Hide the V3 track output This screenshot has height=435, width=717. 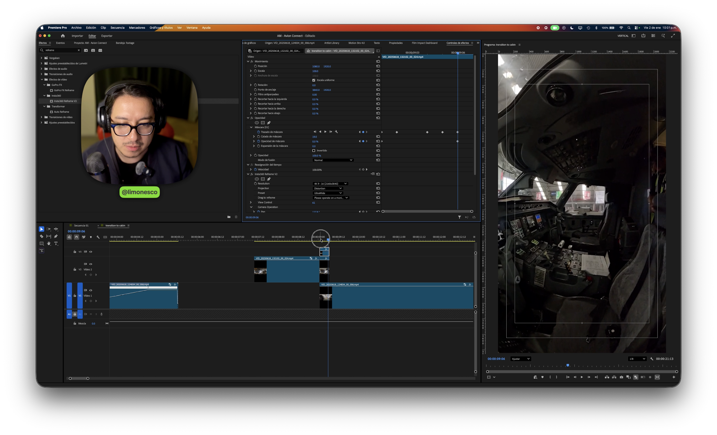(x=91, y=252)
